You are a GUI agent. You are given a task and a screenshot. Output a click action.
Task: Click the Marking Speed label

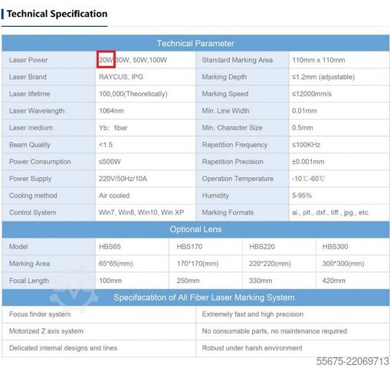click(x=225, y=94)
